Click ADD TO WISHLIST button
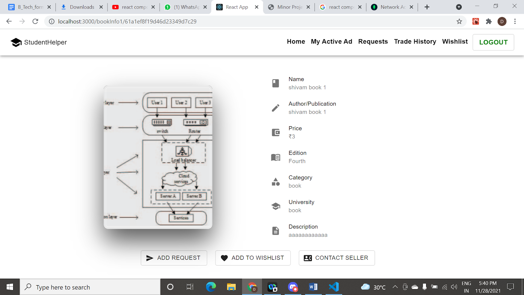Viewport: 524px width, 295px height. pos(253,258)
